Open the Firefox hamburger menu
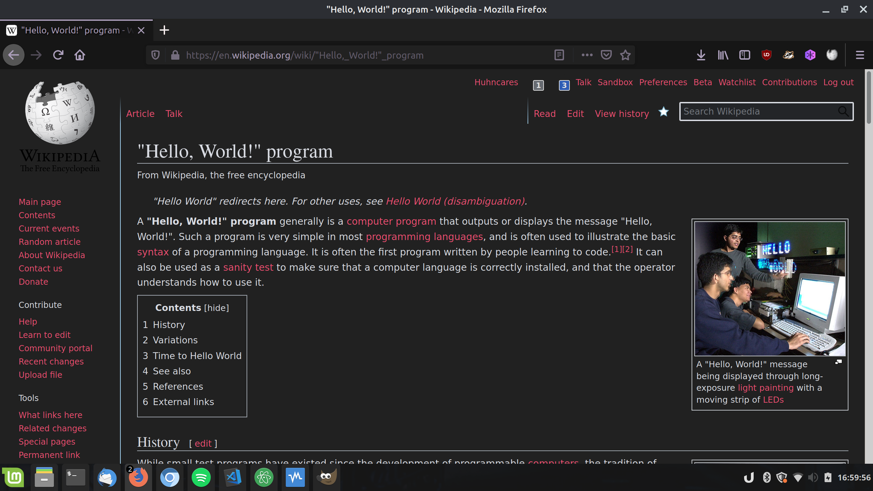Screen dimensions: 873x491 pos(860,55)
